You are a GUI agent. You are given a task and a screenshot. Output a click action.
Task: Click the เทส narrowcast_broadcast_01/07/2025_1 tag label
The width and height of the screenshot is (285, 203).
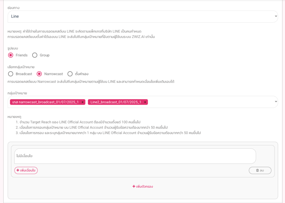(45, 102)
